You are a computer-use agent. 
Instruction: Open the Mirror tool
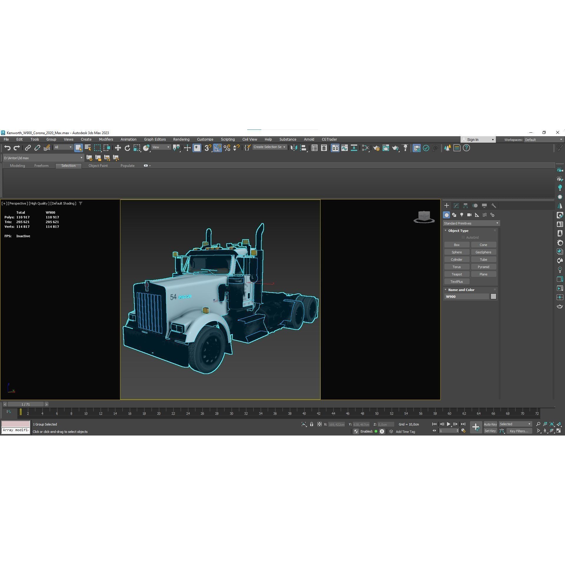point(294,148)
